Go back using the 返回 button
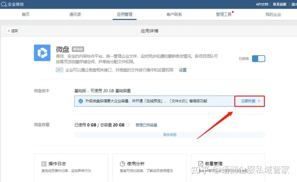Screen dimensions: 297x182 point(12,31)
